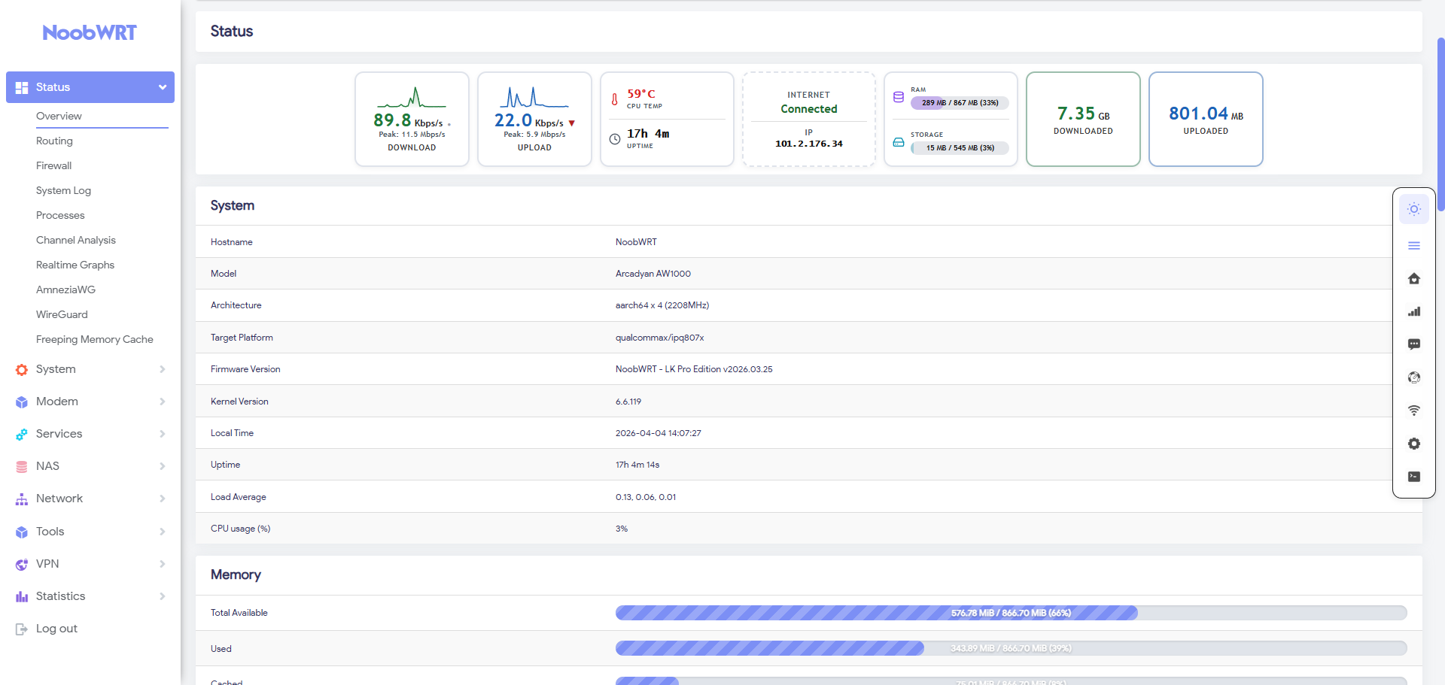
Task: Open Realtime Graphs
Action: 75,265
